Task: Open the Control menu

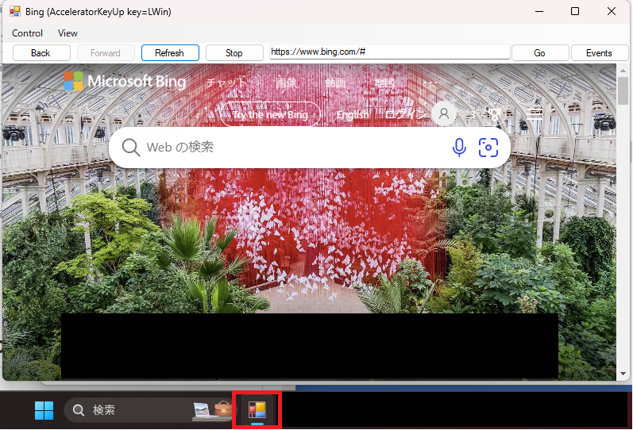Action: point(28,33)
